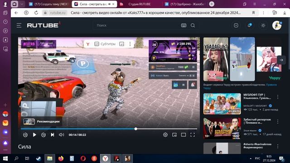Open player settings gear
Screen dimensions: 290x163
click(165, 135)
